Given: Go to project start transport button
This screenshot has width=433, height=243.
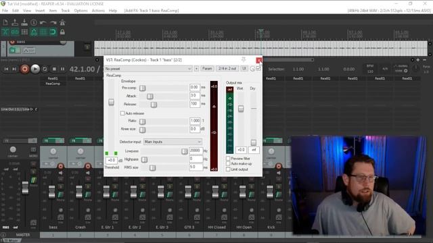Looking at the screenshot, I should point(6,69).
